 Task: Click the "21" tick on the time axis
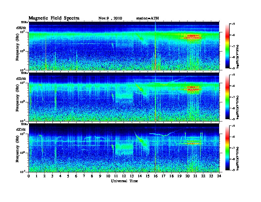[195, 176]
